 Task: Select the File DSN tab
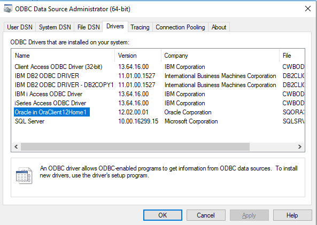(x=89, y=27)
